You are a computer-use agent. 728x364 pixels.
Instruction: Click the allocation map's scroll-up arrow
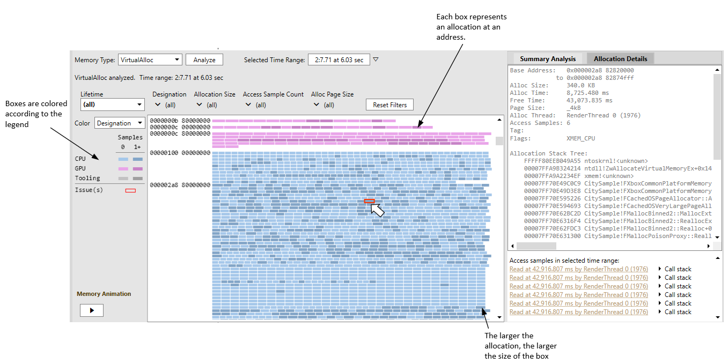[x=499, y=120]
